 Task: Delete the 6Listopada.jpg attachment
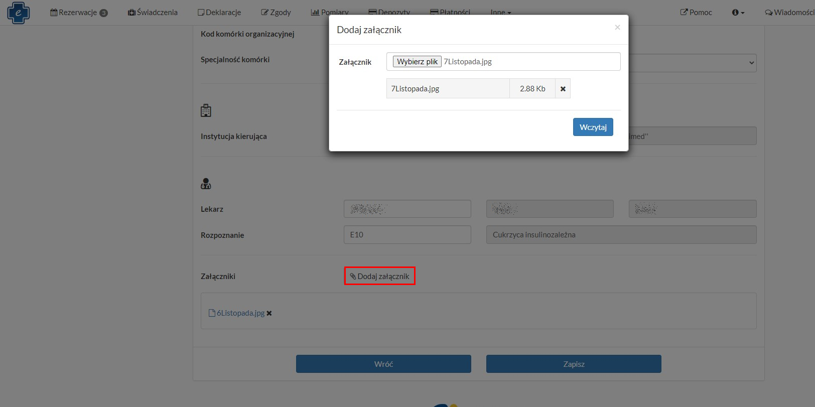[x=269, y=313]
